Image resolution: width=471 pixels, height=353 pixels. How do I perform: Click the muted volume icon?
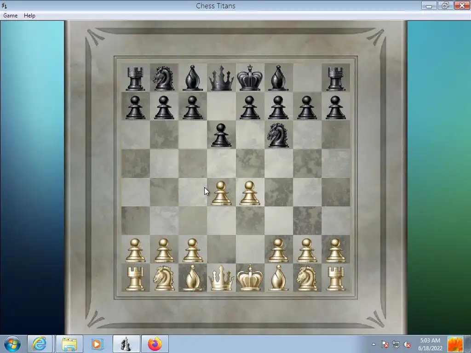[x=407, y=344]
